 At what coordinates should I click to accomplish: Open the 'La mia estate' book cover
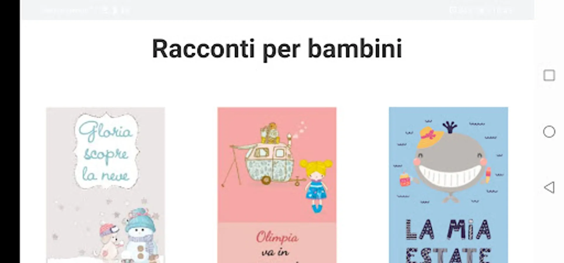(448, 185)
